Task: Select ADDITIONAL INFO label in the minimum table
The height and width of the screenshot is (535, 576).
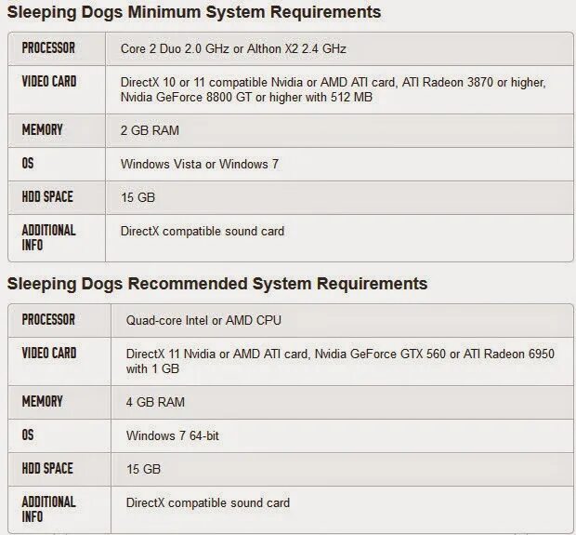Action: (48, 237)
